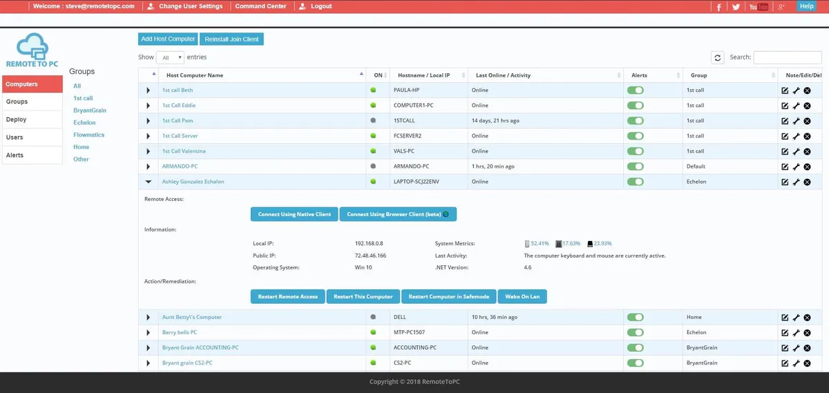Toggle alerts switch for Barry bells PC
The width and height of the screenshot is (829, 393).
click(635, 332)
